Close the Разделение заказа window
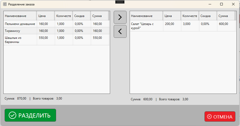This screenshot has height=126, width=240. [x=233, y=4]
